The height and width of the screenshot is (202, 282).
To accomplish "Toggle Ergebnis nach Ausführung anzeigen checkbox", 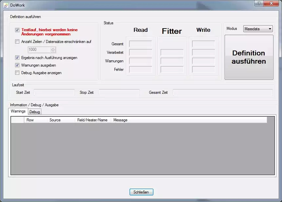I will (17, 58).
